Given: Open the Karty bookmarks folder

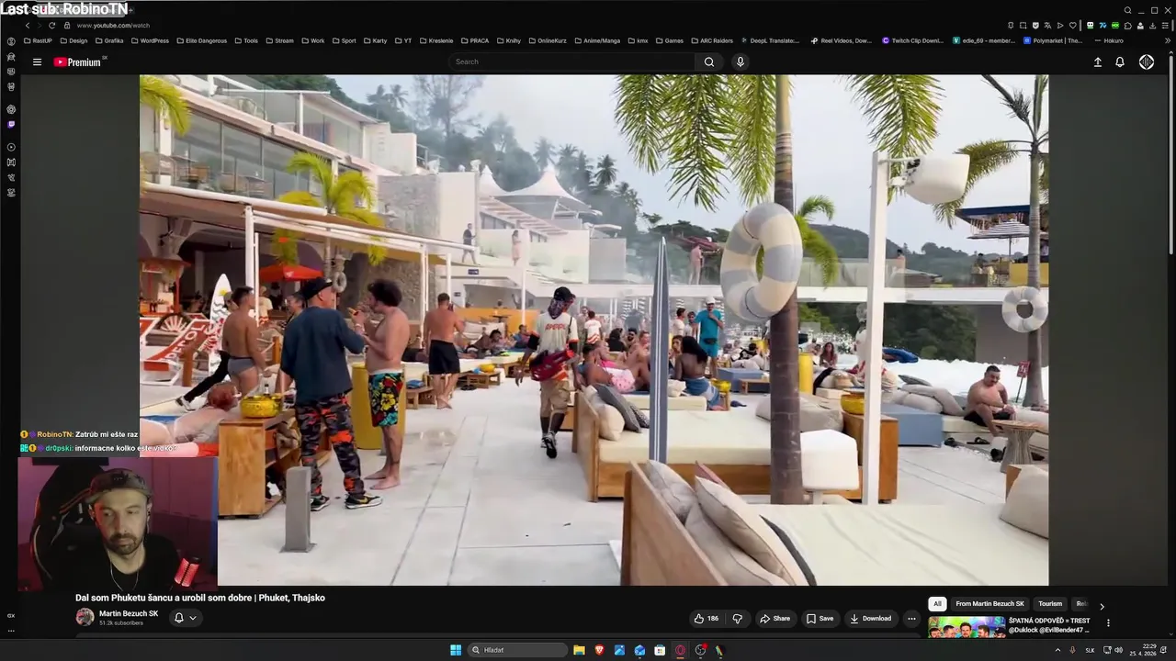Looking at the screenshot, I should click(375, 40).
